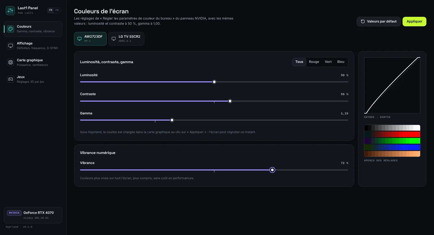Viewport: 434px width, 235px height.
Task: Click the NVIDIA badge
Action: [x=14, y=213]
